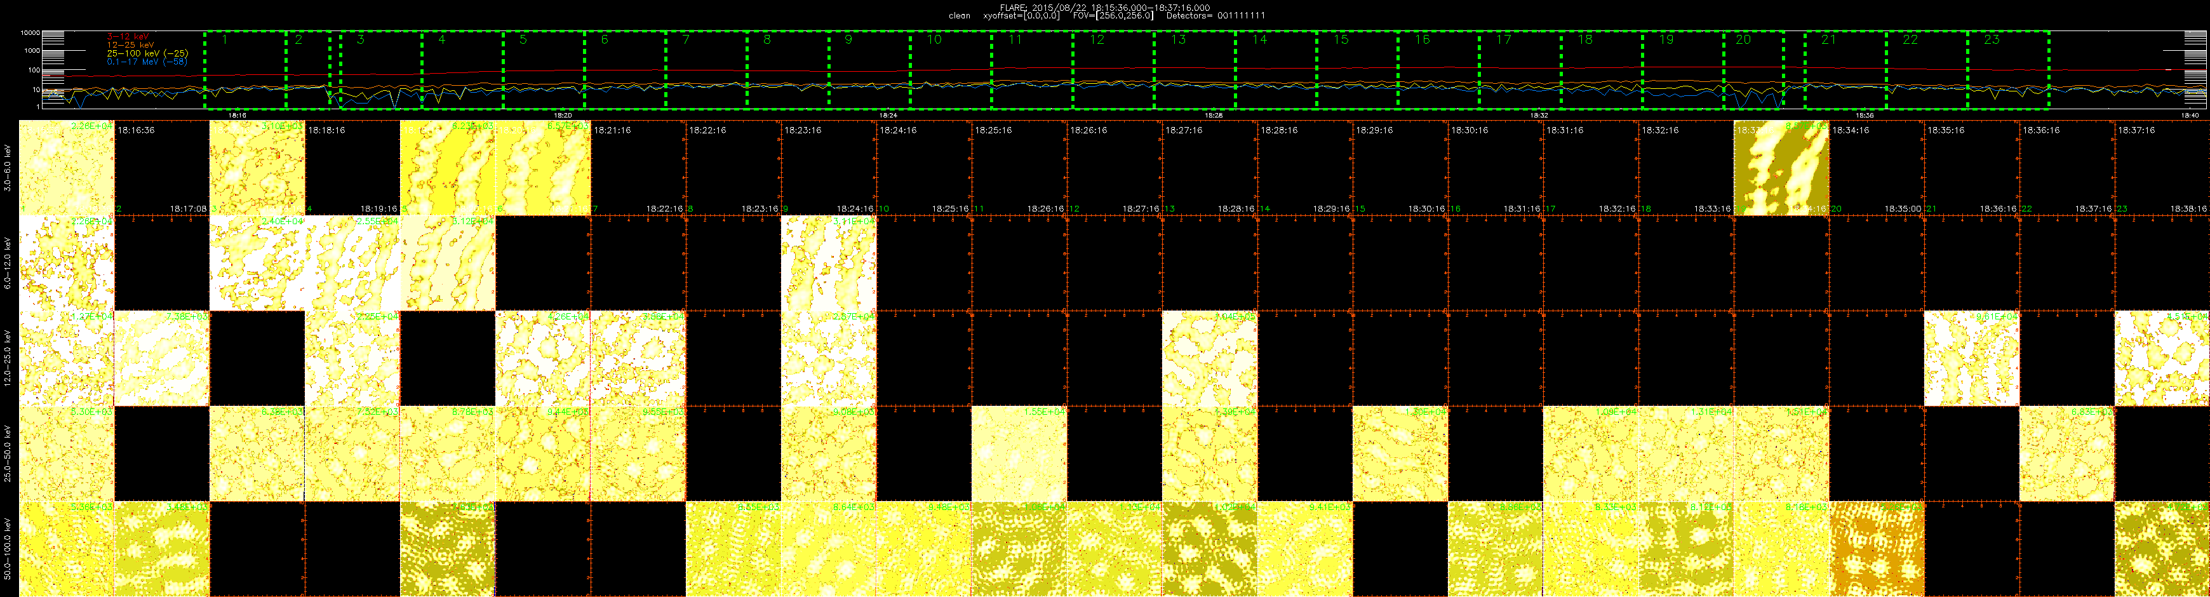
Task: Click the '18:16' time axis label
Action: 238,114
